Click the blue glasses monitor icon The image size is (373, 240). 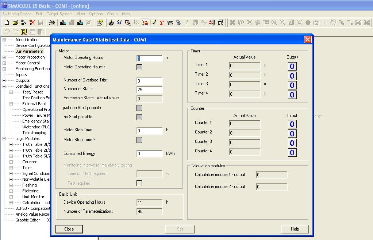point(119,23)
